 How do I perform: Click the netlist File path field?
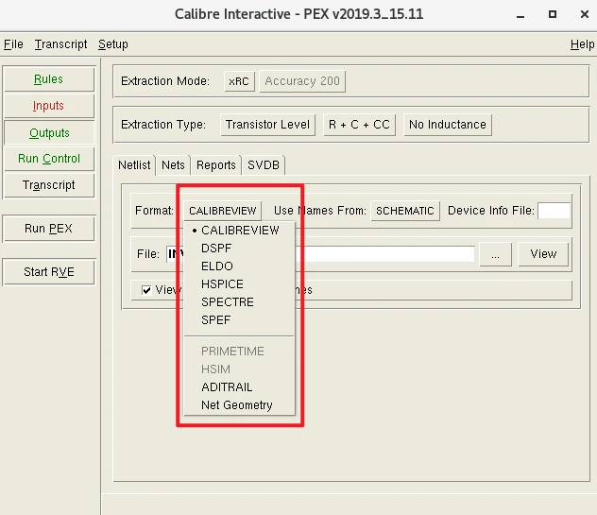[x=320, y=254]
